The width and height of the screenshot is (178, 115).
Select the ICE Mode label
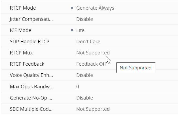point(20,30)
